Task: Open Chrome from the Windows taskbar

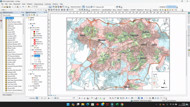Action: pos(122,104)
